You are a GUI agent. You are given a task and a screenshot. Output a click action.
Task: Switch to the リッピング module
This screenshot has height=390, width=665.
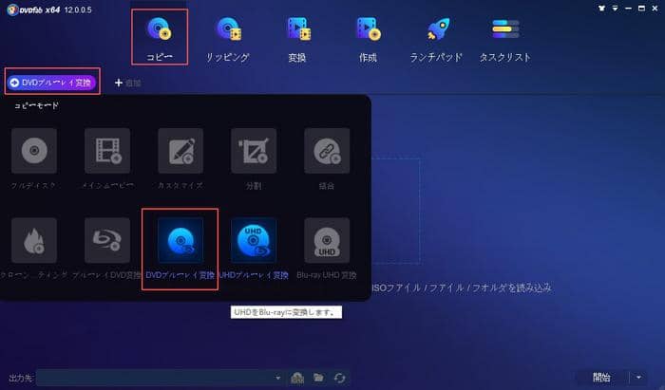pyautogui.click(x=228, y=40)
